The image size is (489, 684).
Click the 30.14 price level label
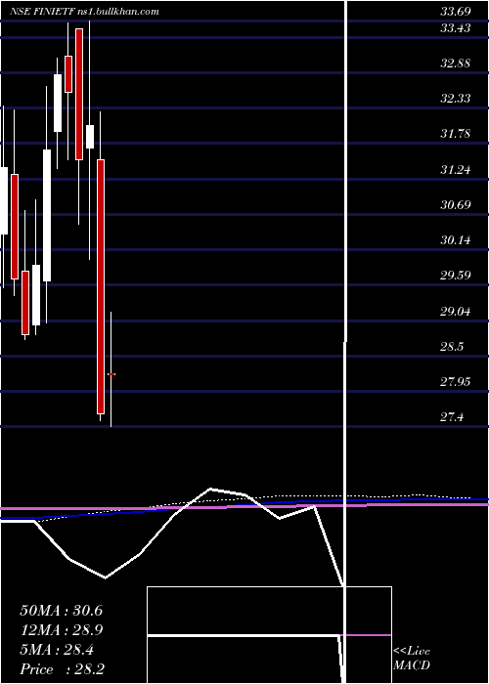[455, 240]
